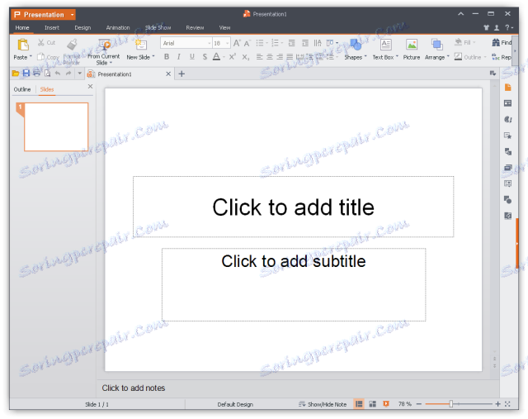Viewport: 528px width, 419px height.
Task: Expand New Slide dropdown arrow
Action: 153,57
